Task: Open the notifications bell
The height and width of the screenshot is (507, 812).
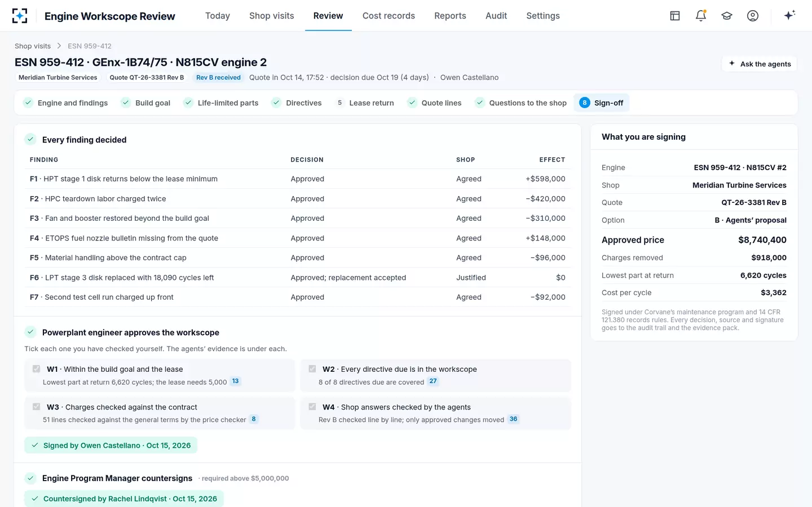Action: pyautogui.click(x=701, y=16)
